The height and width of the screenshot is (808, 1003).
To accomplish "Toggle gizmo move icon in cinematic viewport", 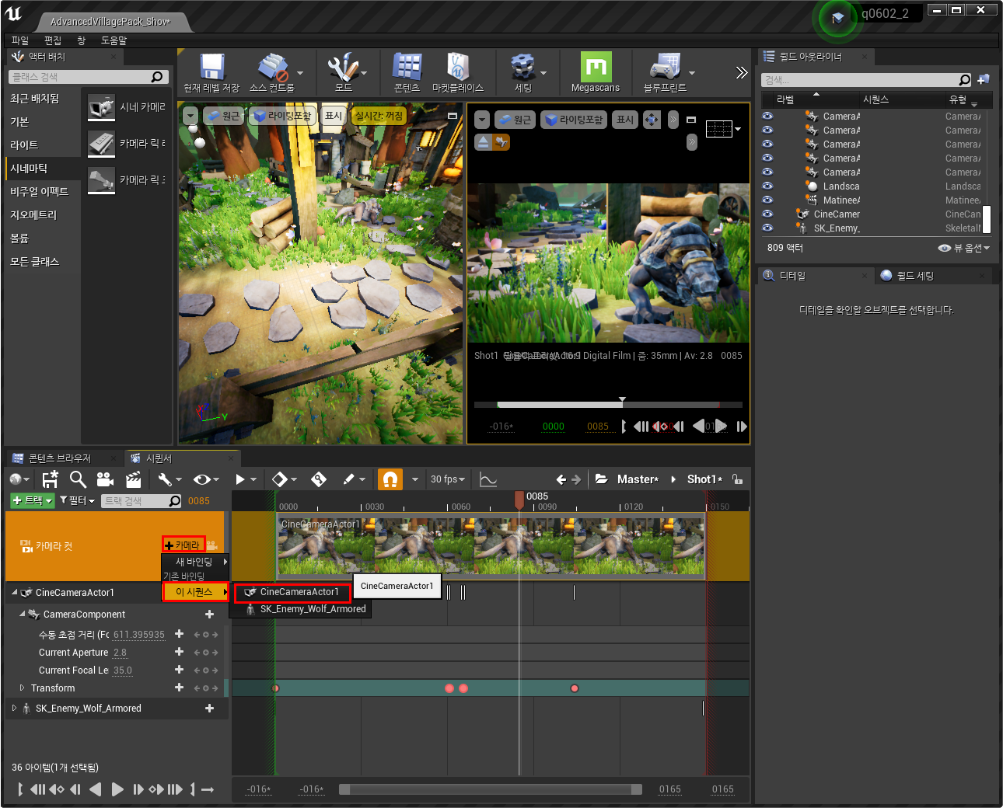I will point(652,119).
